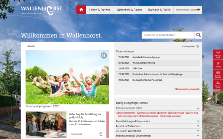Image resolution: width=223 pixels, height=139 pixels.
Task: Open Ferienspaßprogramm 2025 caption
Action: tap(42, 106)
